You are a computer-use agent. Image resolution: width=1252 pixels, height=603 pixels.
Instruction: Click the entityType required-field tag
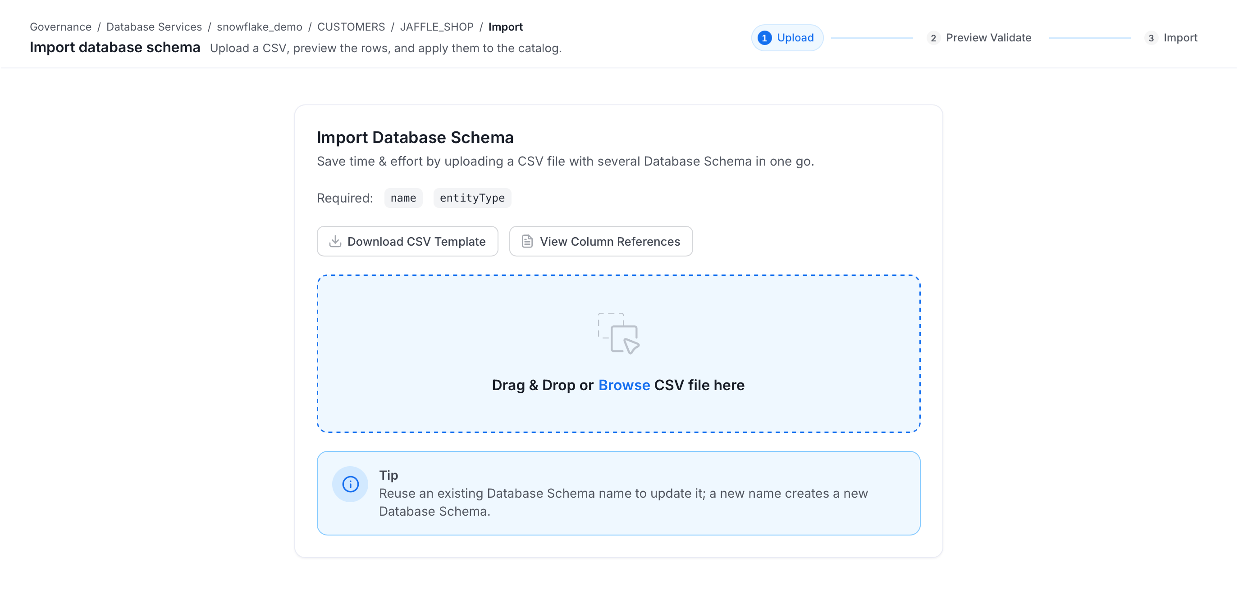point(472,198)
